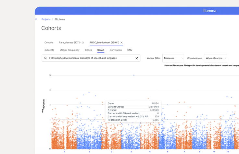Screen dimensions: 239x154
Task: Expand the sidebar with double chevron icon
Action: click(x=36, y=19)
